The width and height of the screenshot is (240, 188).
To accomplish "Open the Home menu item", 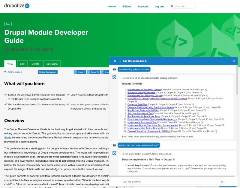I will point(112,6).
